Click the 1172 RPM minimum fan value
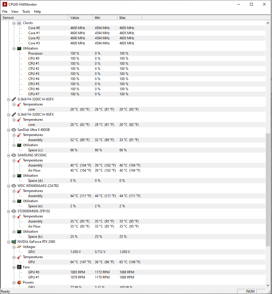This screenshot has width=272, height=294. coord(102,272)
